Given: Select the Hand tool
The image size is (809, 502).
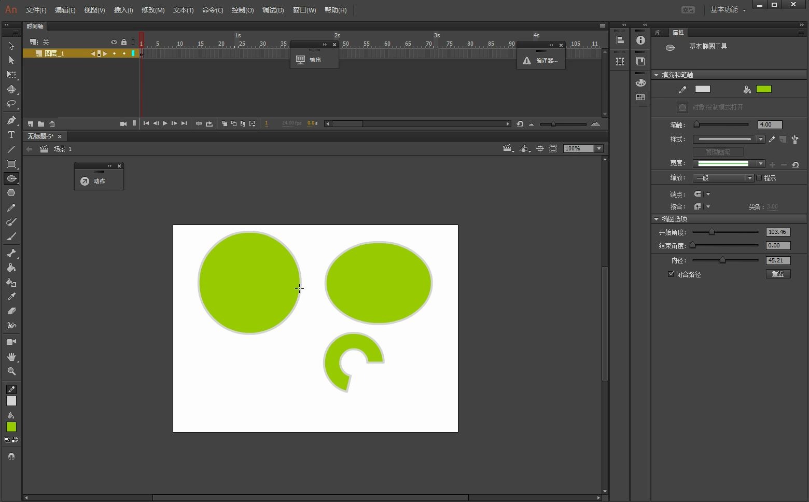Looking at the screenshot, I should tap(11, 357).
